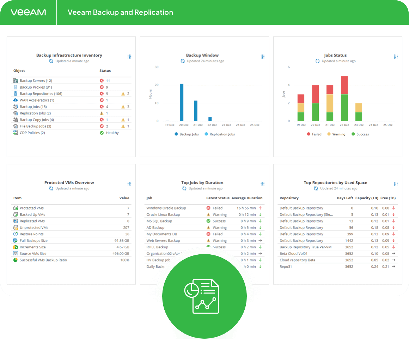Click refresh icon under Backup Infrastructure Inventory

coord(51,61)
